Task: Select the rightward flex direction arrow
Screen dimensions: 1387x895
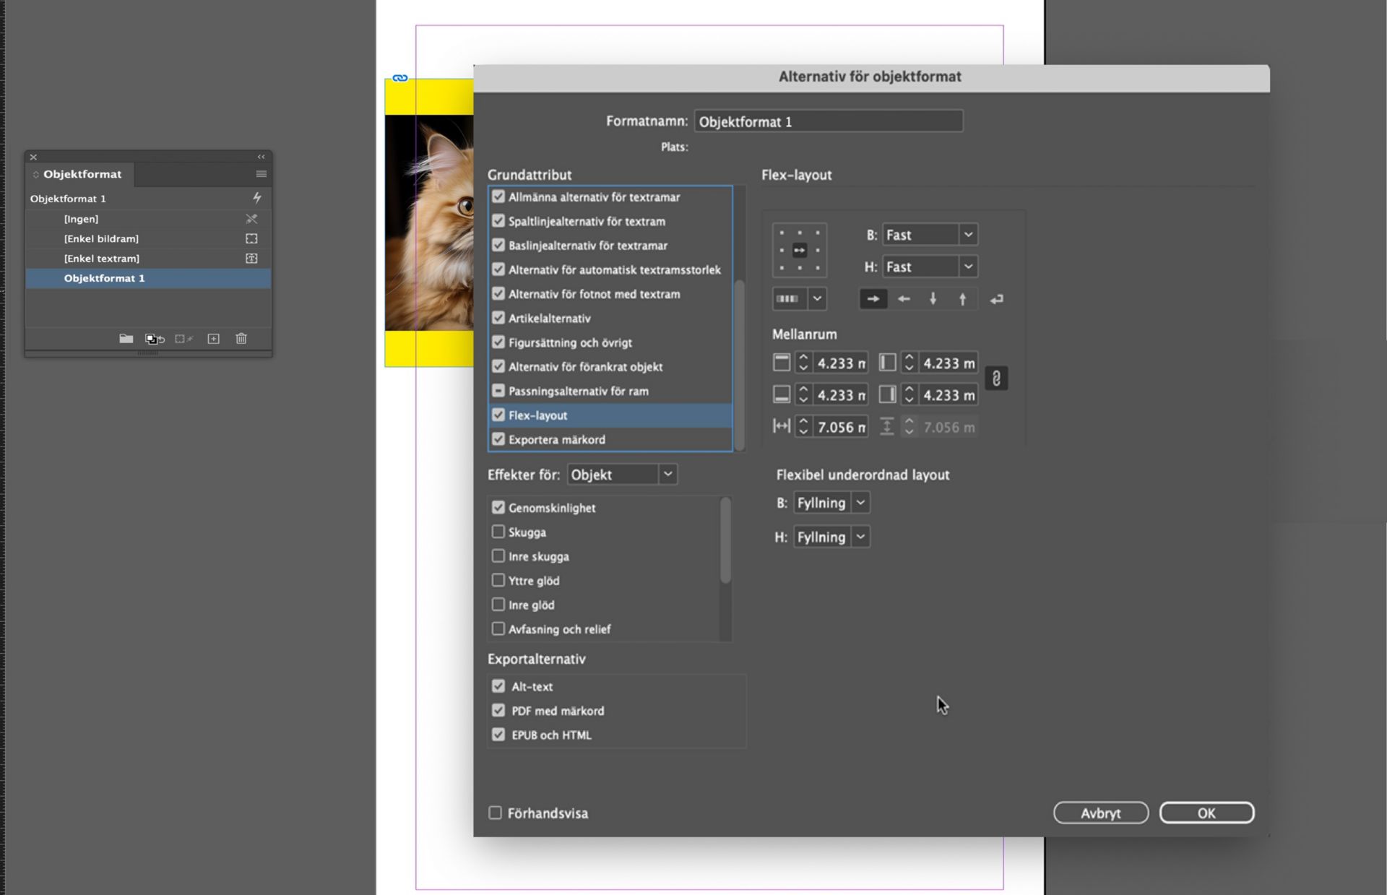Action: coord(873,298)
